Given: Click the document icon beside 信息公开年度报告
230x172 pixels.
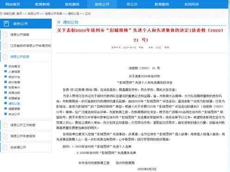Looking at the screenshot, I should coord(5,136).
